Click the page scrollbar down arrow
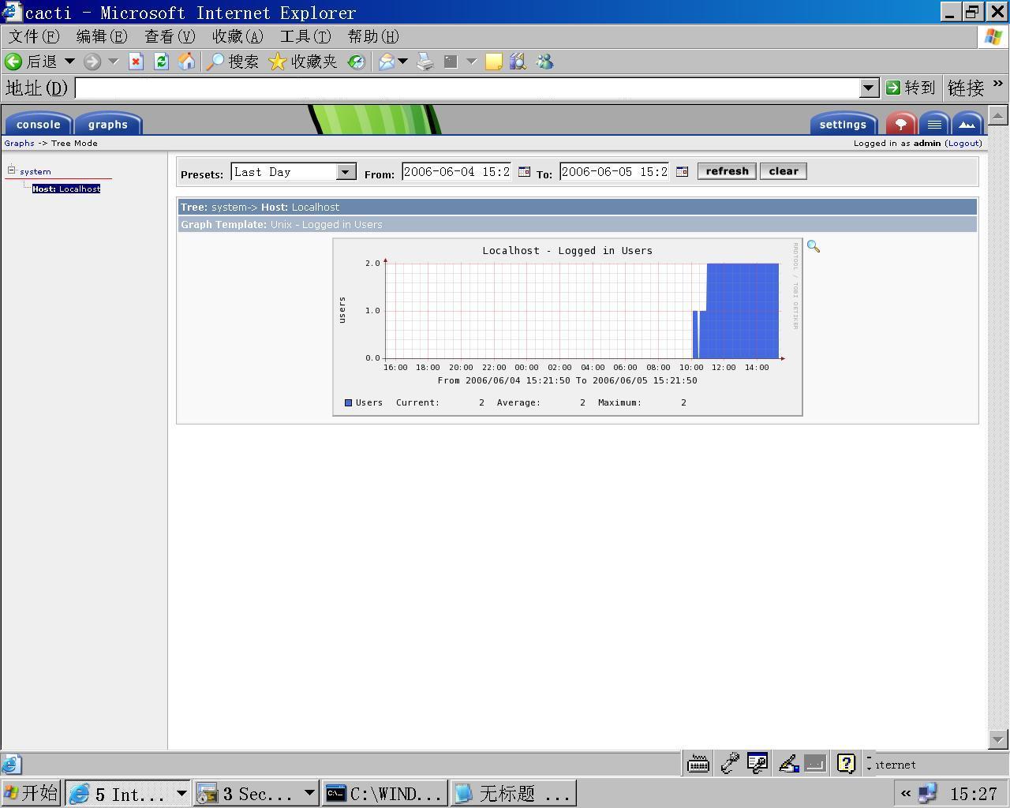 [x=997, y=740]
